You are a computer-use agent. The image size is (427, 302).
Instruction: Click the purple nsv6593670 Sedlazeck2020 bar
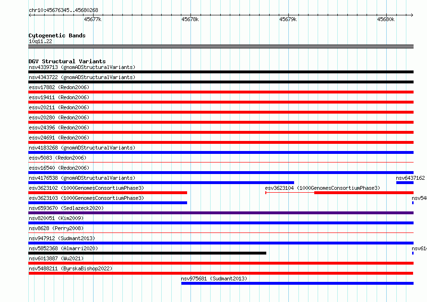[x=221, y=213]
